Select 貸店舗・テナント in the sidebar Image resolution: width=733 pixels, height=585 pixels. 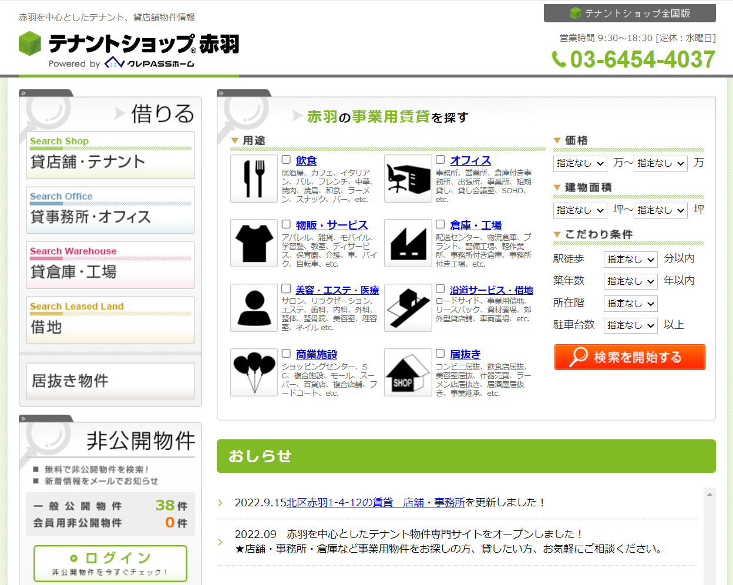pyautogui.click(x=110, y=155)
